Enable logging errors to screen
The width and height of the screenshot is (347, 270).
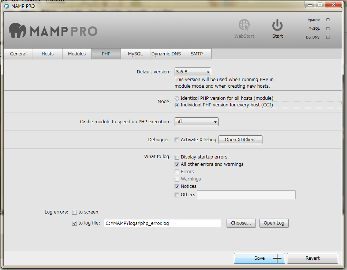(x=74, y=212)
